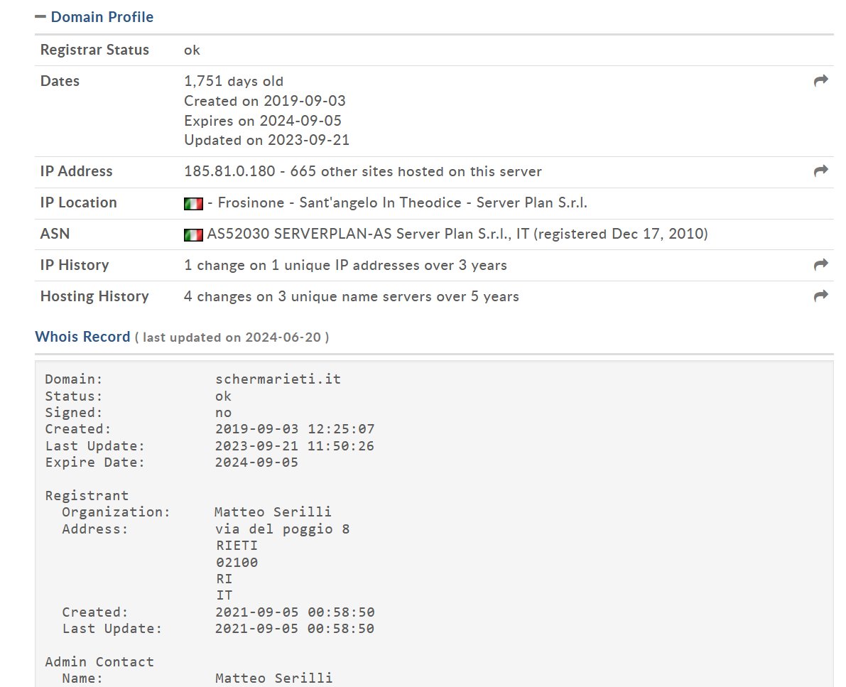846x687 pixels.
Task: Click Last Update 2023-09-21 11:50:26
Action: (295, 445)
